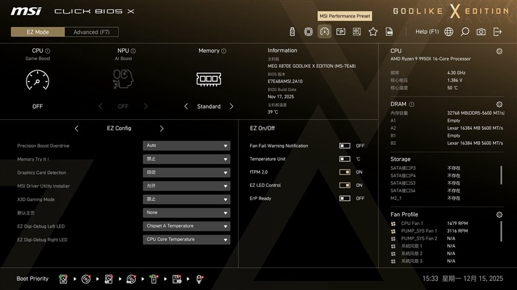Open EZ Digi-Debug Right LED dropdown
The width and height of the screenshot is (517, 290).
coord(187,240)
